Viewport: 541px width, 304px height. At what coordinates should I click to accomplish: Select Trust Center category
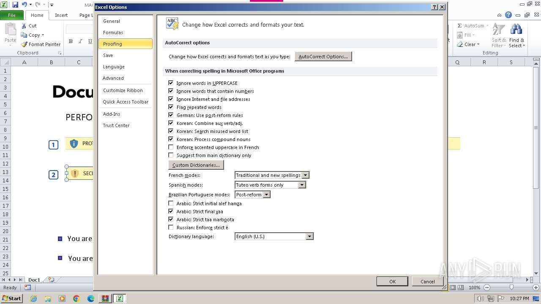125,125
